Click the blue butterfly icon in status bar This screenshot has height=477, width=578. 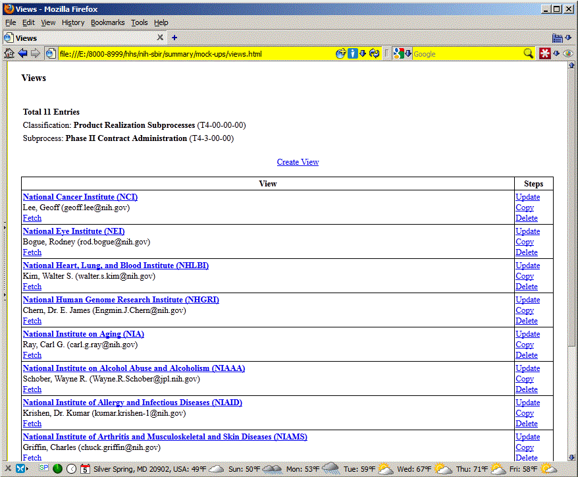[20, 469]
